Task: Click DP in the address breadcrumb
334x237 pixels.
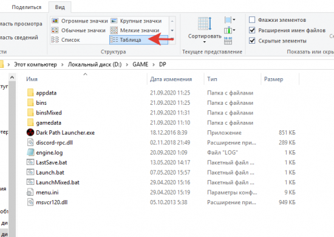Action: click(x=163, y=64)
